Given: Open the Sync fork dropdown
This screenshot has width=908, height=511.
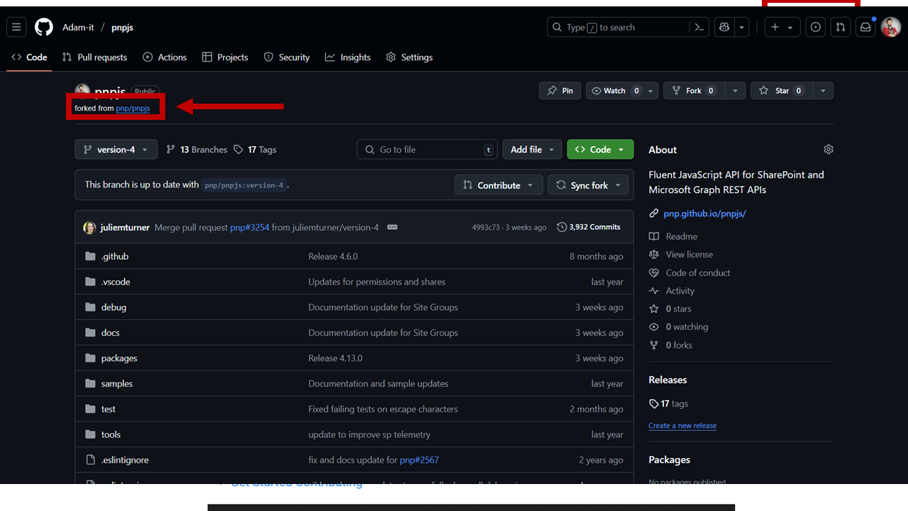Looking at the screenshot, I should click(588, 185).
